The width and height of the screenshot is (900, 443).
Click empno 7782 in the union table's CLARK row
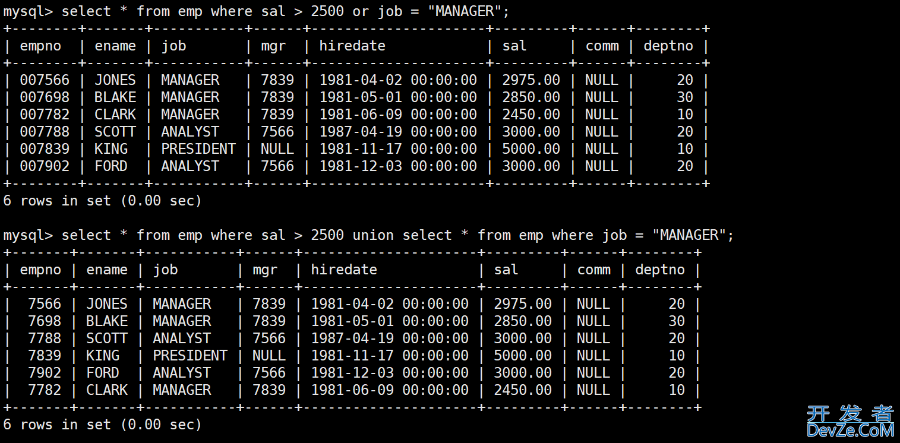click(45, 390)
